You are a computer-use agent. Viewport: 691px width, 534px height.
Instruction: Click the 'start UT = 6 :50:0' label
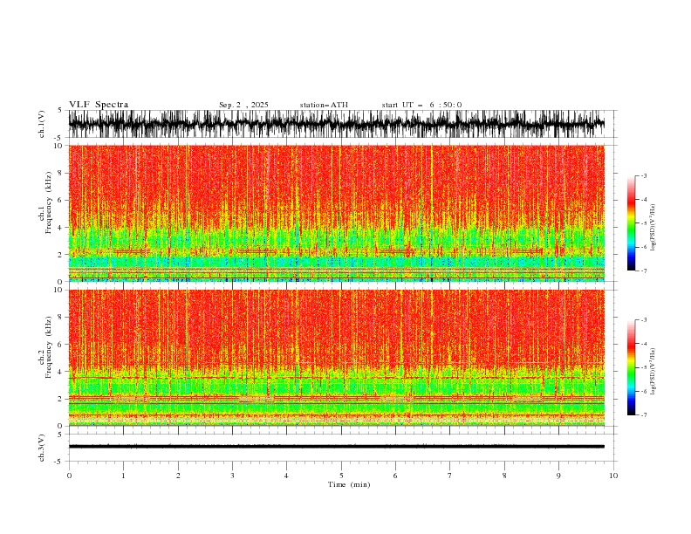421,105
